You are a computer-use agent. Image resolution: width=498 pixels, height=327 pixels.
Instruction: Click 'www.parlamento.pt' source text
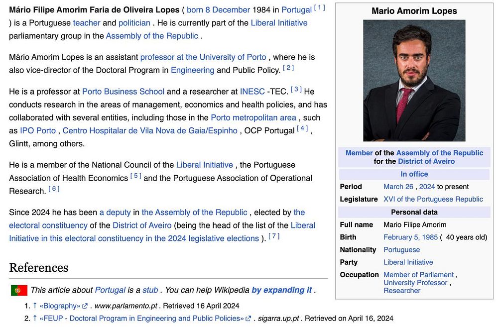click(126, 306)
